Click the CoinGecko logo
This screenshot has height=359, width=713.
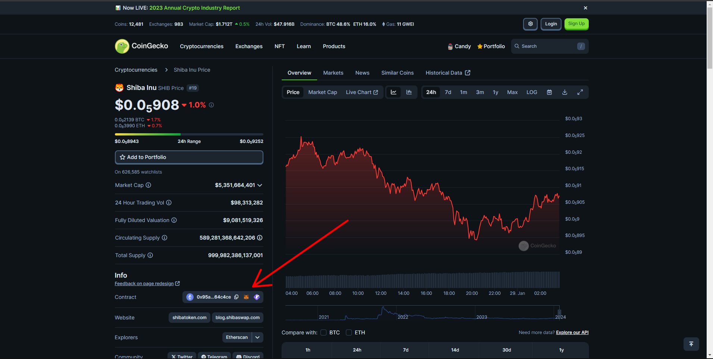[141, 46]
